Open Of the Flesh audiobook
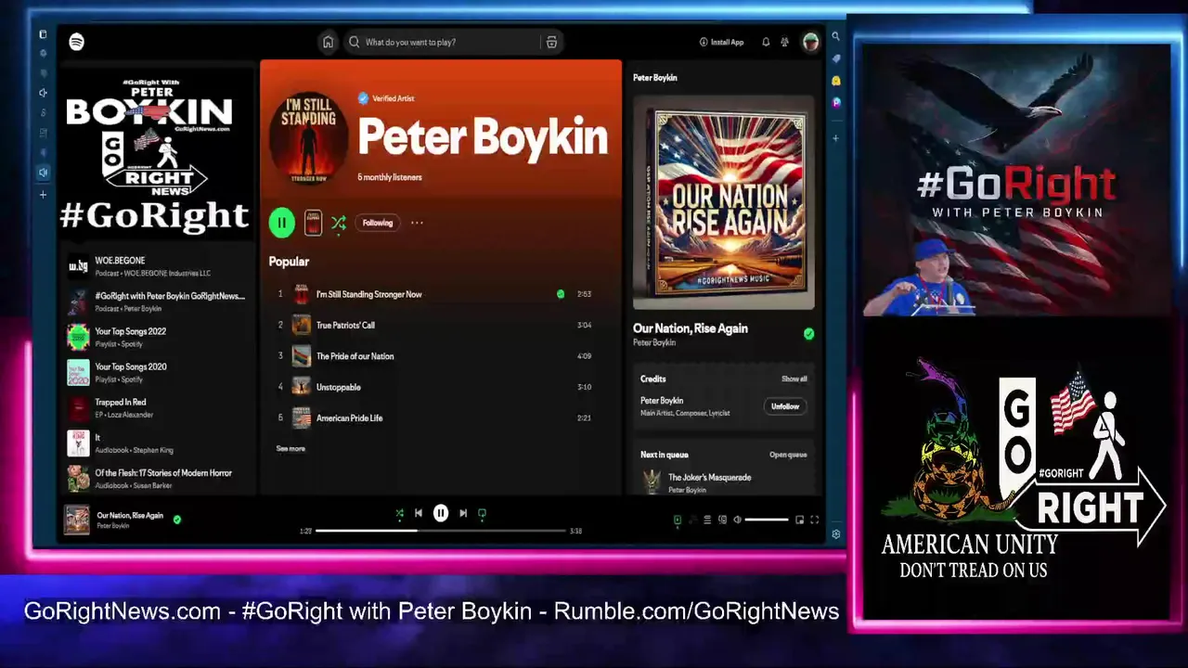Viewport: 1188px width, 668px height. [x=156, y=478]
